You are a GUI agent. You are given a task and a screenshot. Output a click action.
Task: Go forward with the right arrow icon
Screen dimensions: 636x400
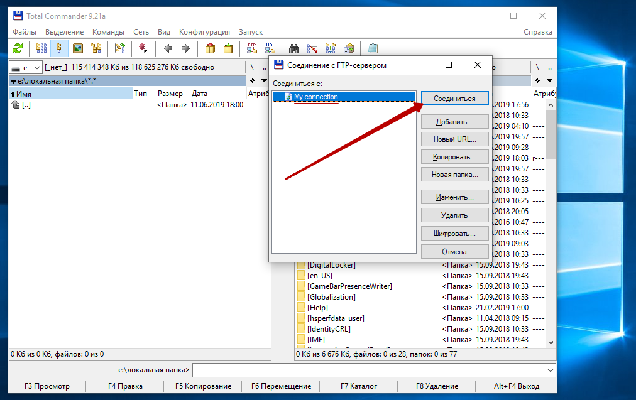point(186,48)
